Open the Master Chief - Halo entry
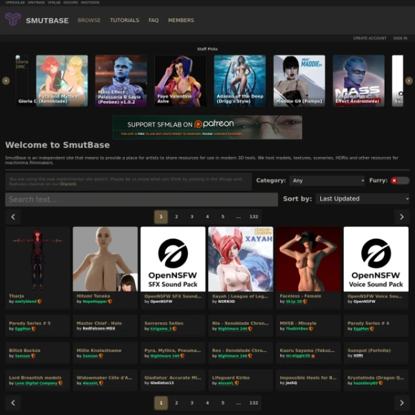The image size is (415, 415). coord(99,324)
